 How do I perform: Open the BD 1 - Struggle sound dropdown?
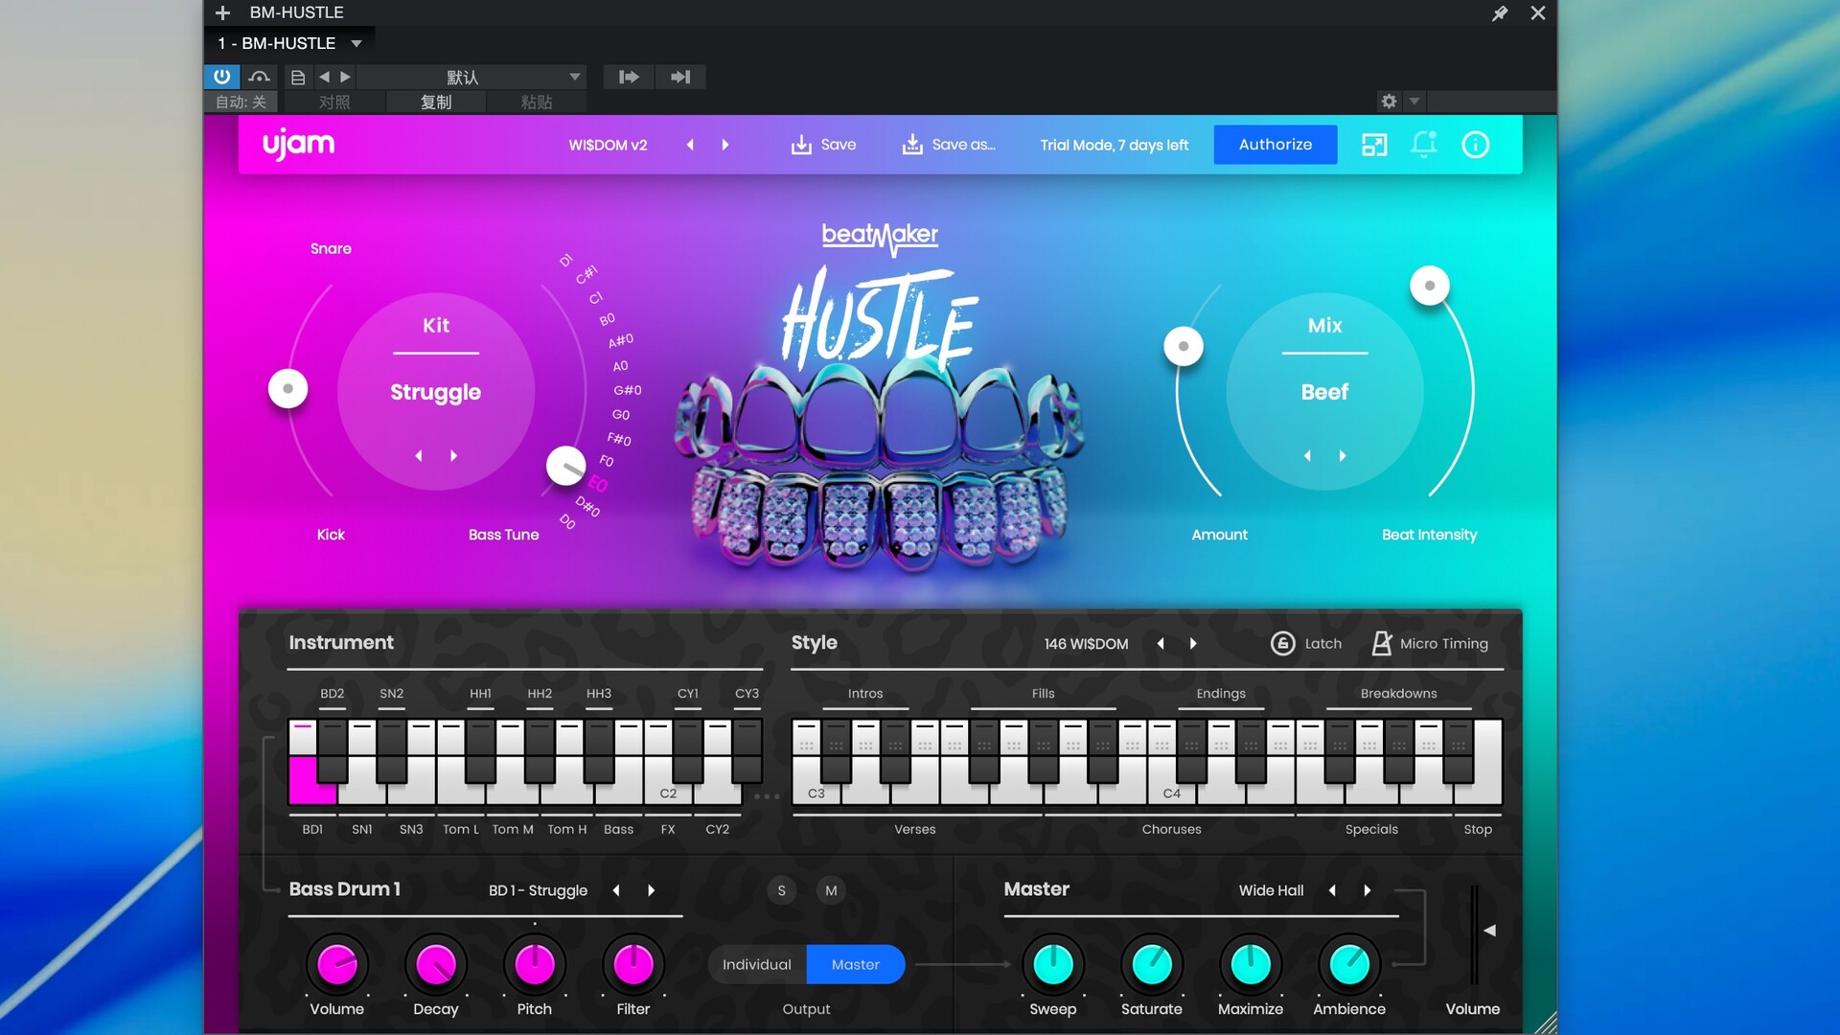538,890
